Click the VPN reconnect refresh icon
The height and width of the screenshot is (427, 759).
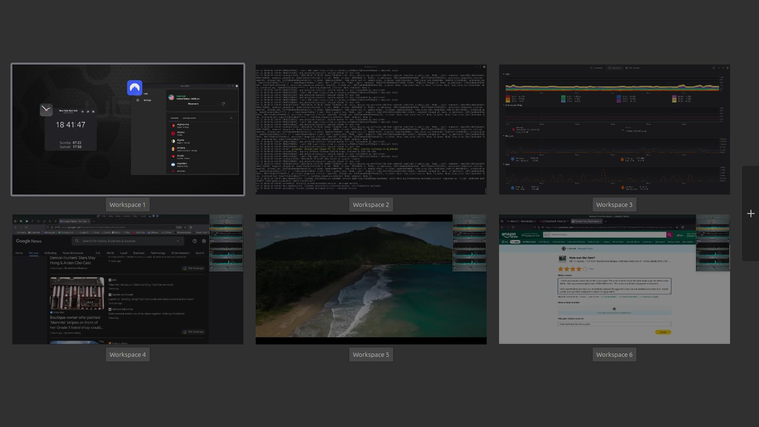pyautogui.click(x=223, y=103)
